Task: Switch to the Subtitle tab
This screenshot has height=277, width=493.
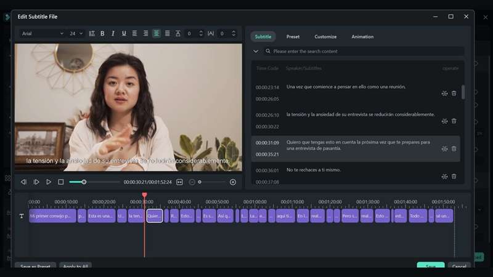Action: [x=263, y=37]
